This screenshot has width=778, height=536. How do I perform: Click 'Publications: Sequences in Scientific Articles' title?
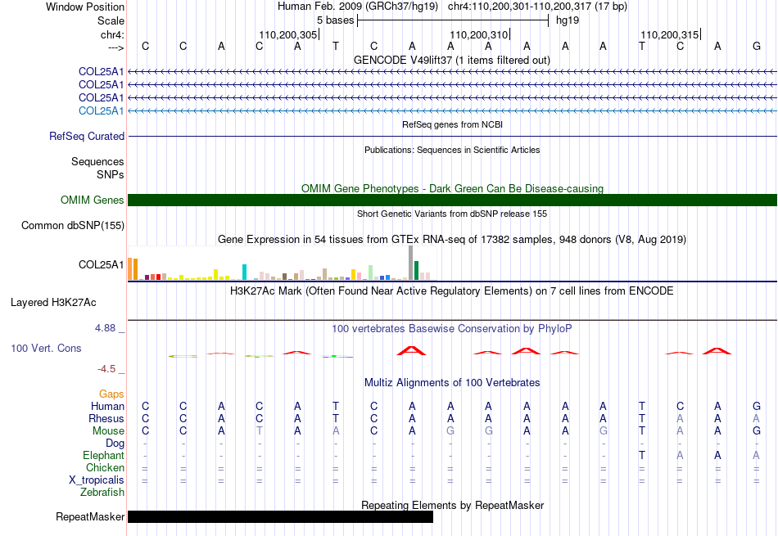[x=452, y=150]
